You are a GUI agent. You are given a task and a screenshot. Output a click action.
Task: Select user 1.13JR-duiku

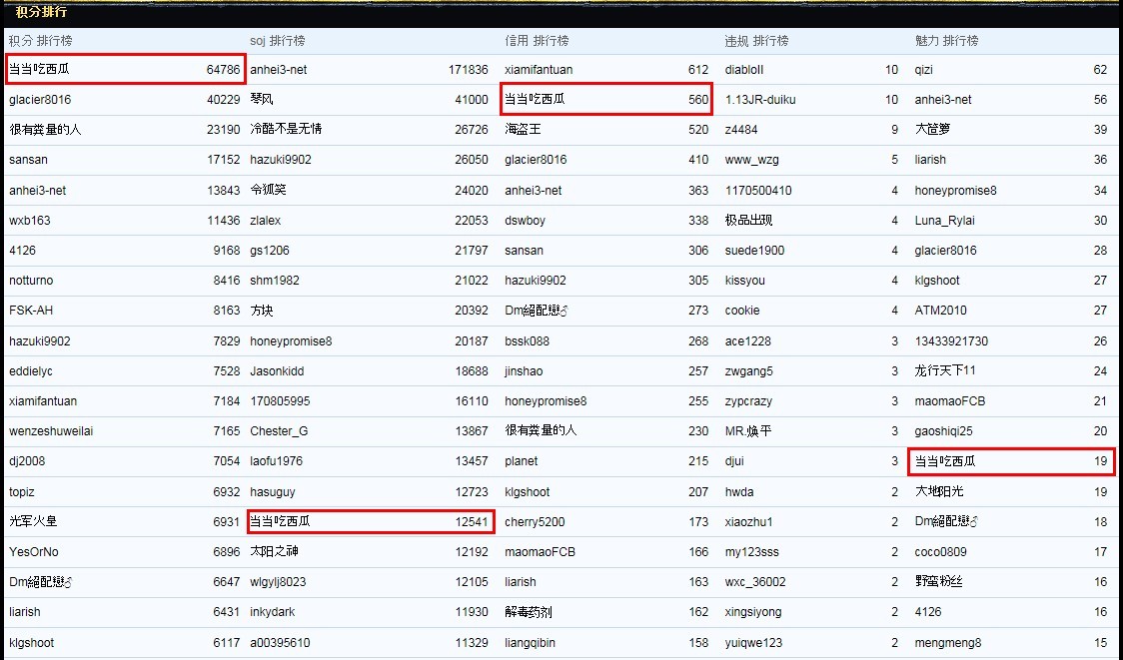[x=760, y=100]
